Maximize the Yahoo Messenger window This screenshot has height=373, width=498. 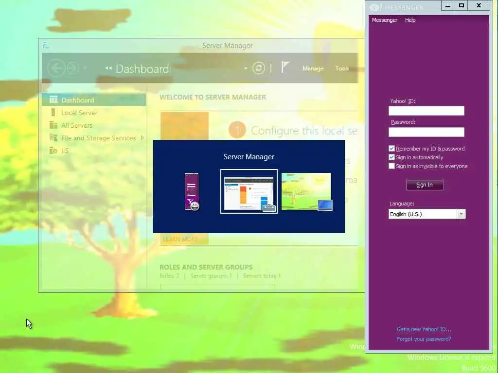462,6
